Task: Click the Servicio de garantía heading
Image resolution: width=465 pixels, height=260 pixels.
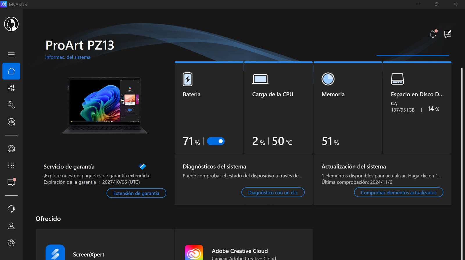Action: 69,166
